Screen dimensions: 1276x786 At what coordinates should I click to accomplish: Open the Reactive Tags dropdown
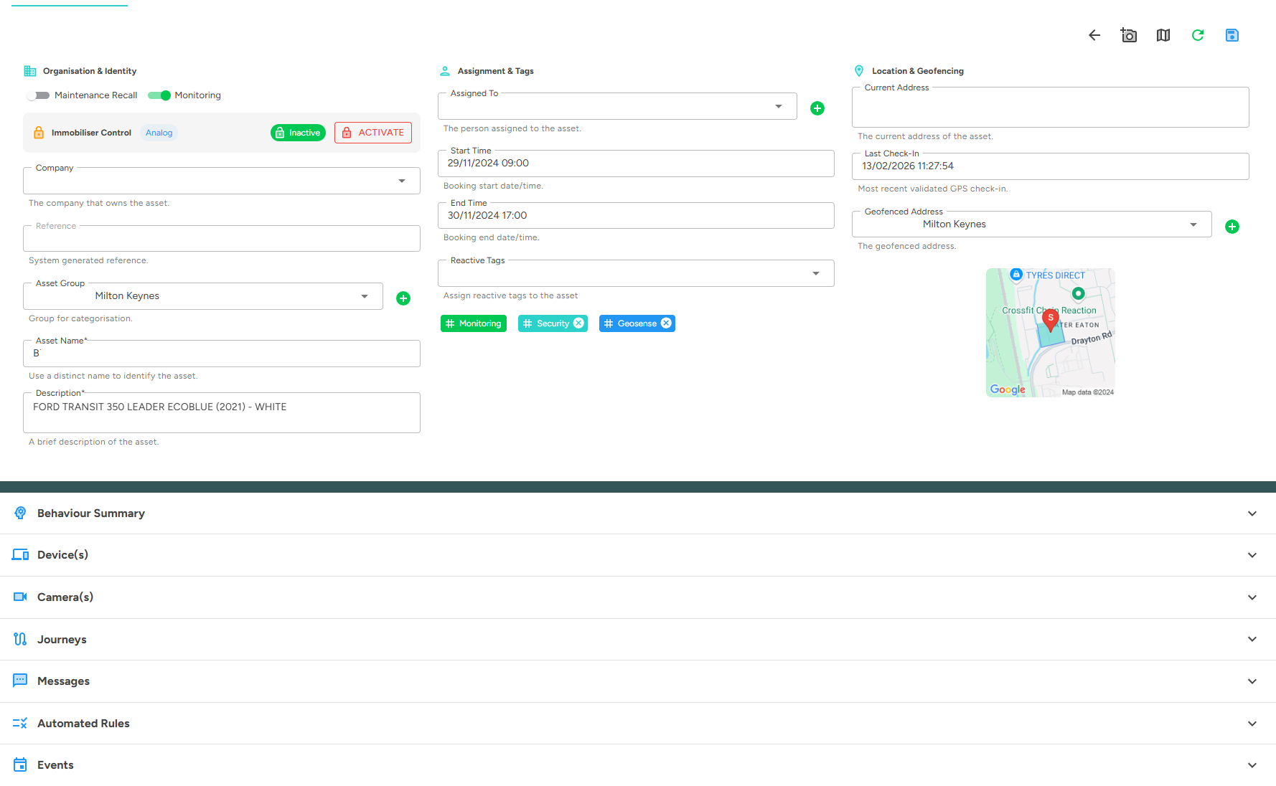tap(636, 273)
